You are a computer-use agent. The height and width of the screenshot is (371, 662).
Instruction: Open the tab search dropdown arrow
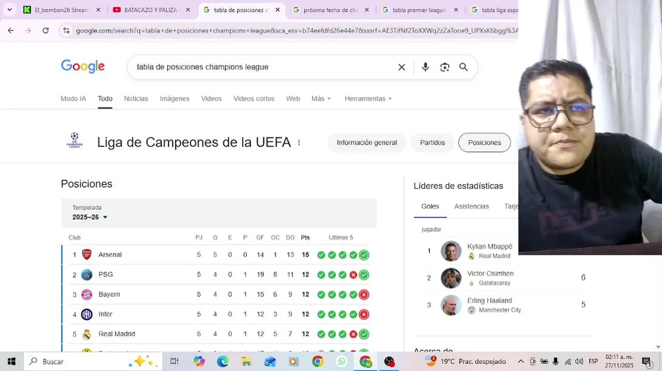point(9,10)
